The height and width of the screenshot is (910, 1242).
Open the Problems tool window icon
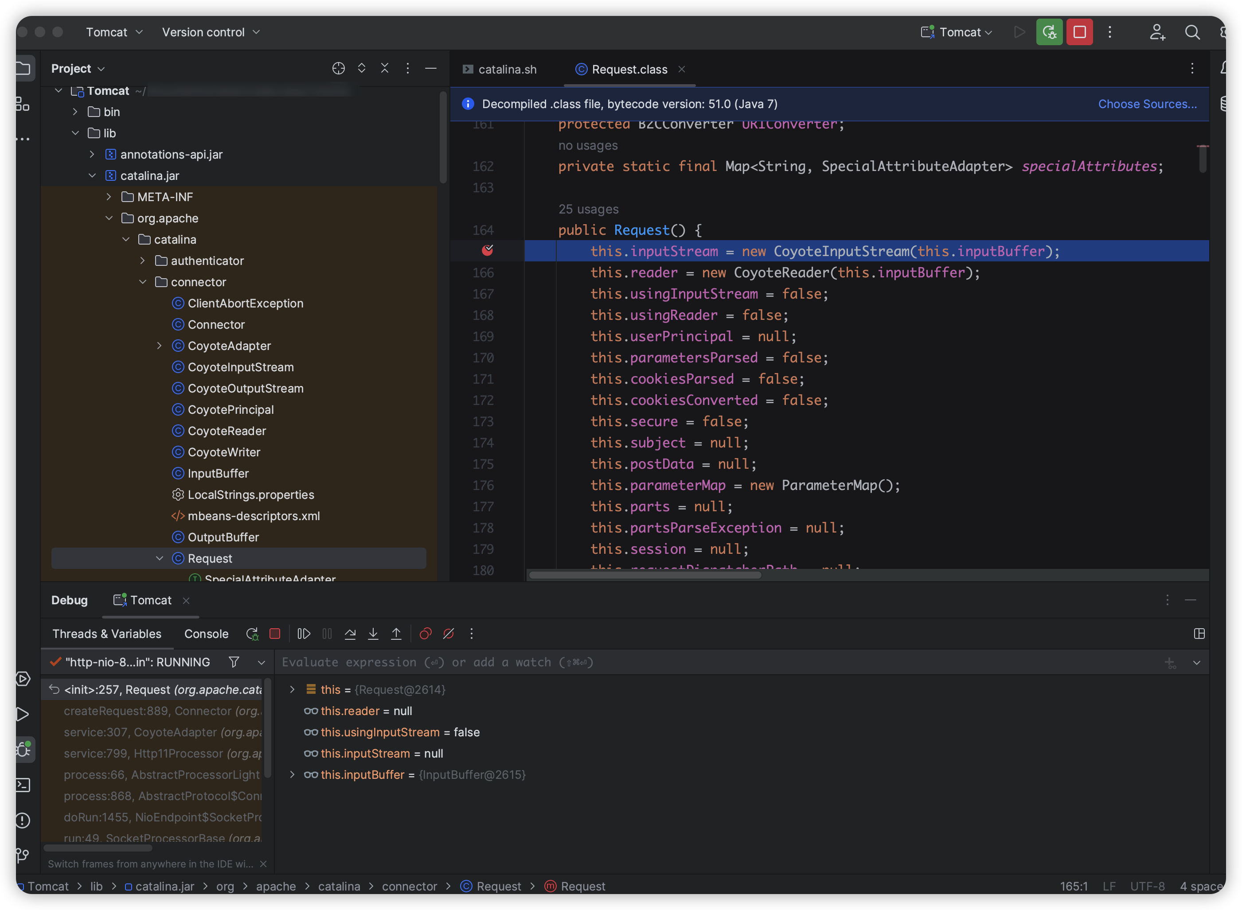pos(23,820)
